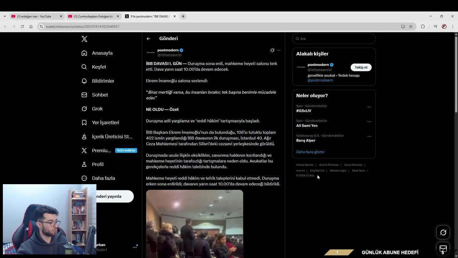
Task: Close the Cumhurbaşkanı Erdoğan tab
Action: [x=118, y=16]
